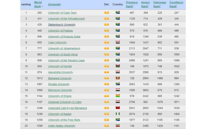Click the South Africa flag beside Cape Town
The height and width of the screenshot is (129, 206).
point(118,12)
